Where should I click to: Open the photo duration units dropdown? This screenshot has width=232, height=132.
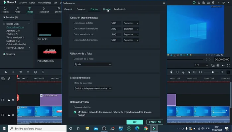pos(131,23)
